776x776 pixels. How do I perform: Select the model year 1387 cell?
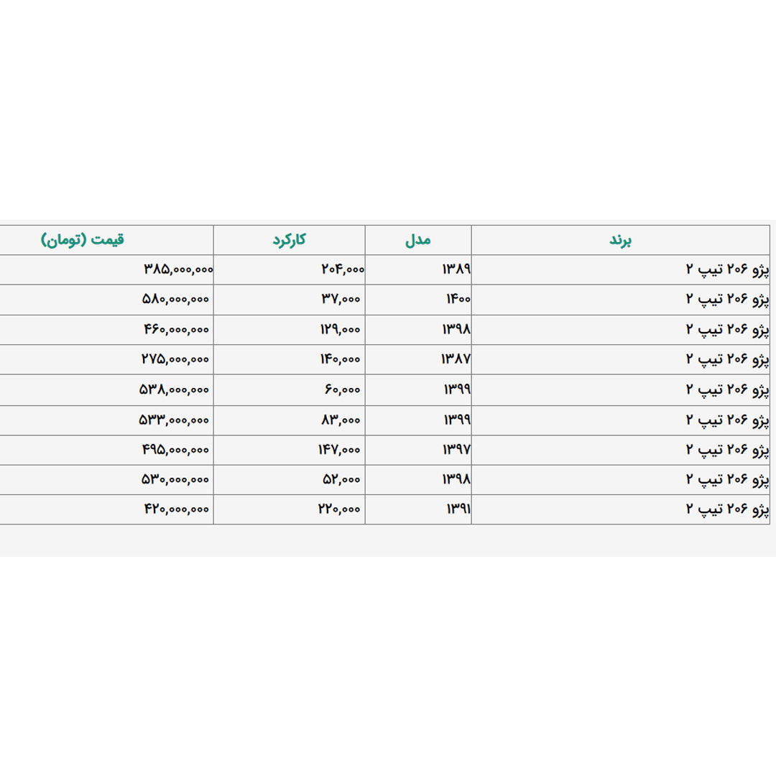point(456,359)
